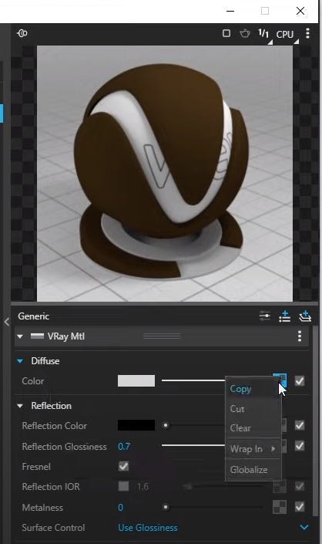
Task: Click the Diffuse Color intensity slider
Action: (193, 380)
